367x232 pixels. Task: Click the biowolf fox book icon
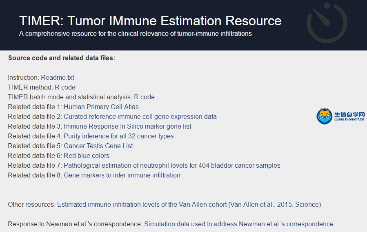[325, 116]
